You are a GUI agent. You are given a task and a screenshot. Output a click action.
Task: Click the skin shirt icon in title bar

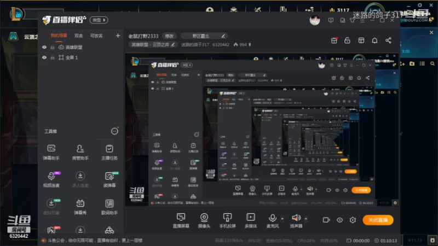pyautogui.click(x=352, y=20)
